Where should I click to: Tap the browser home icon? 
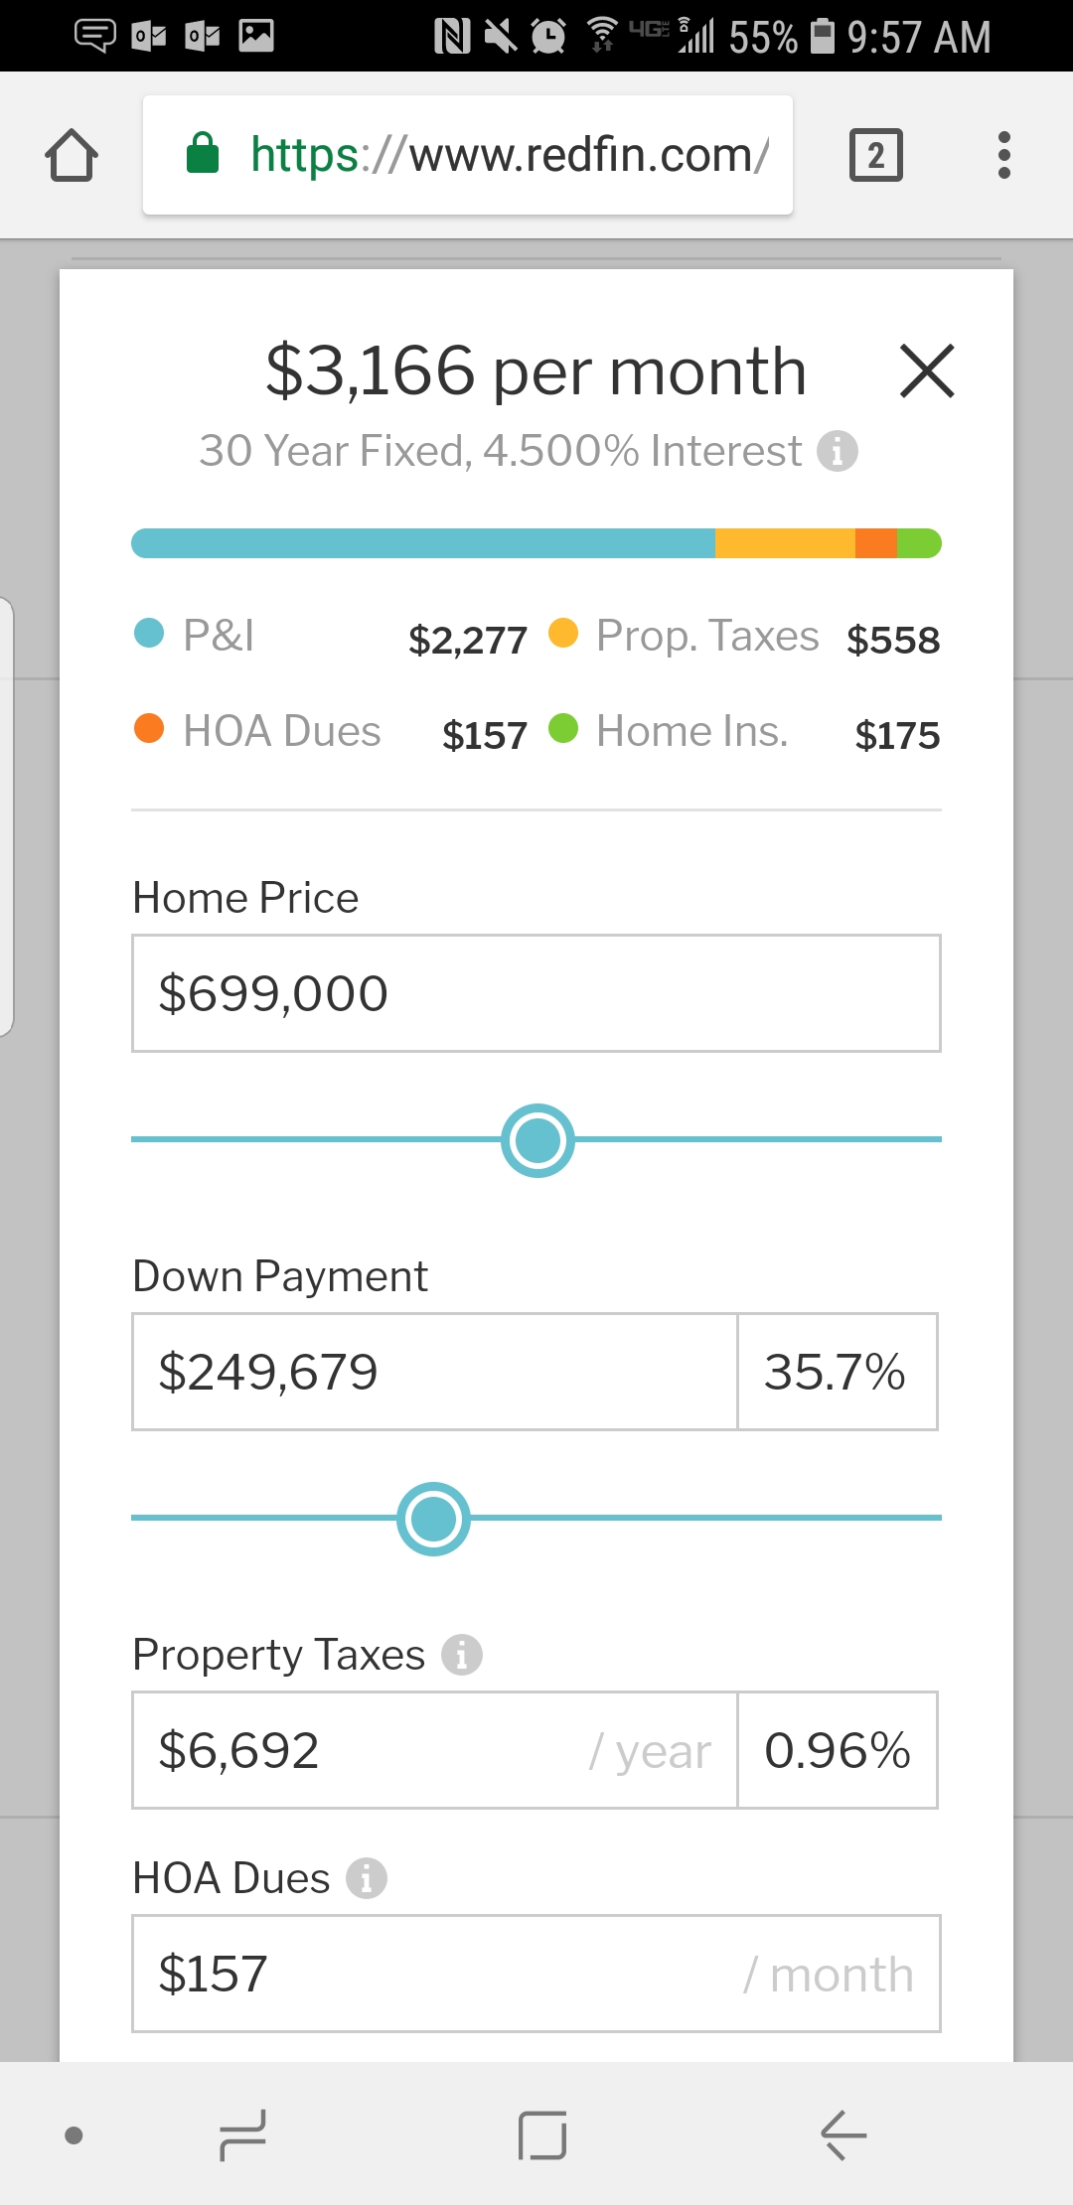(72, 156)
